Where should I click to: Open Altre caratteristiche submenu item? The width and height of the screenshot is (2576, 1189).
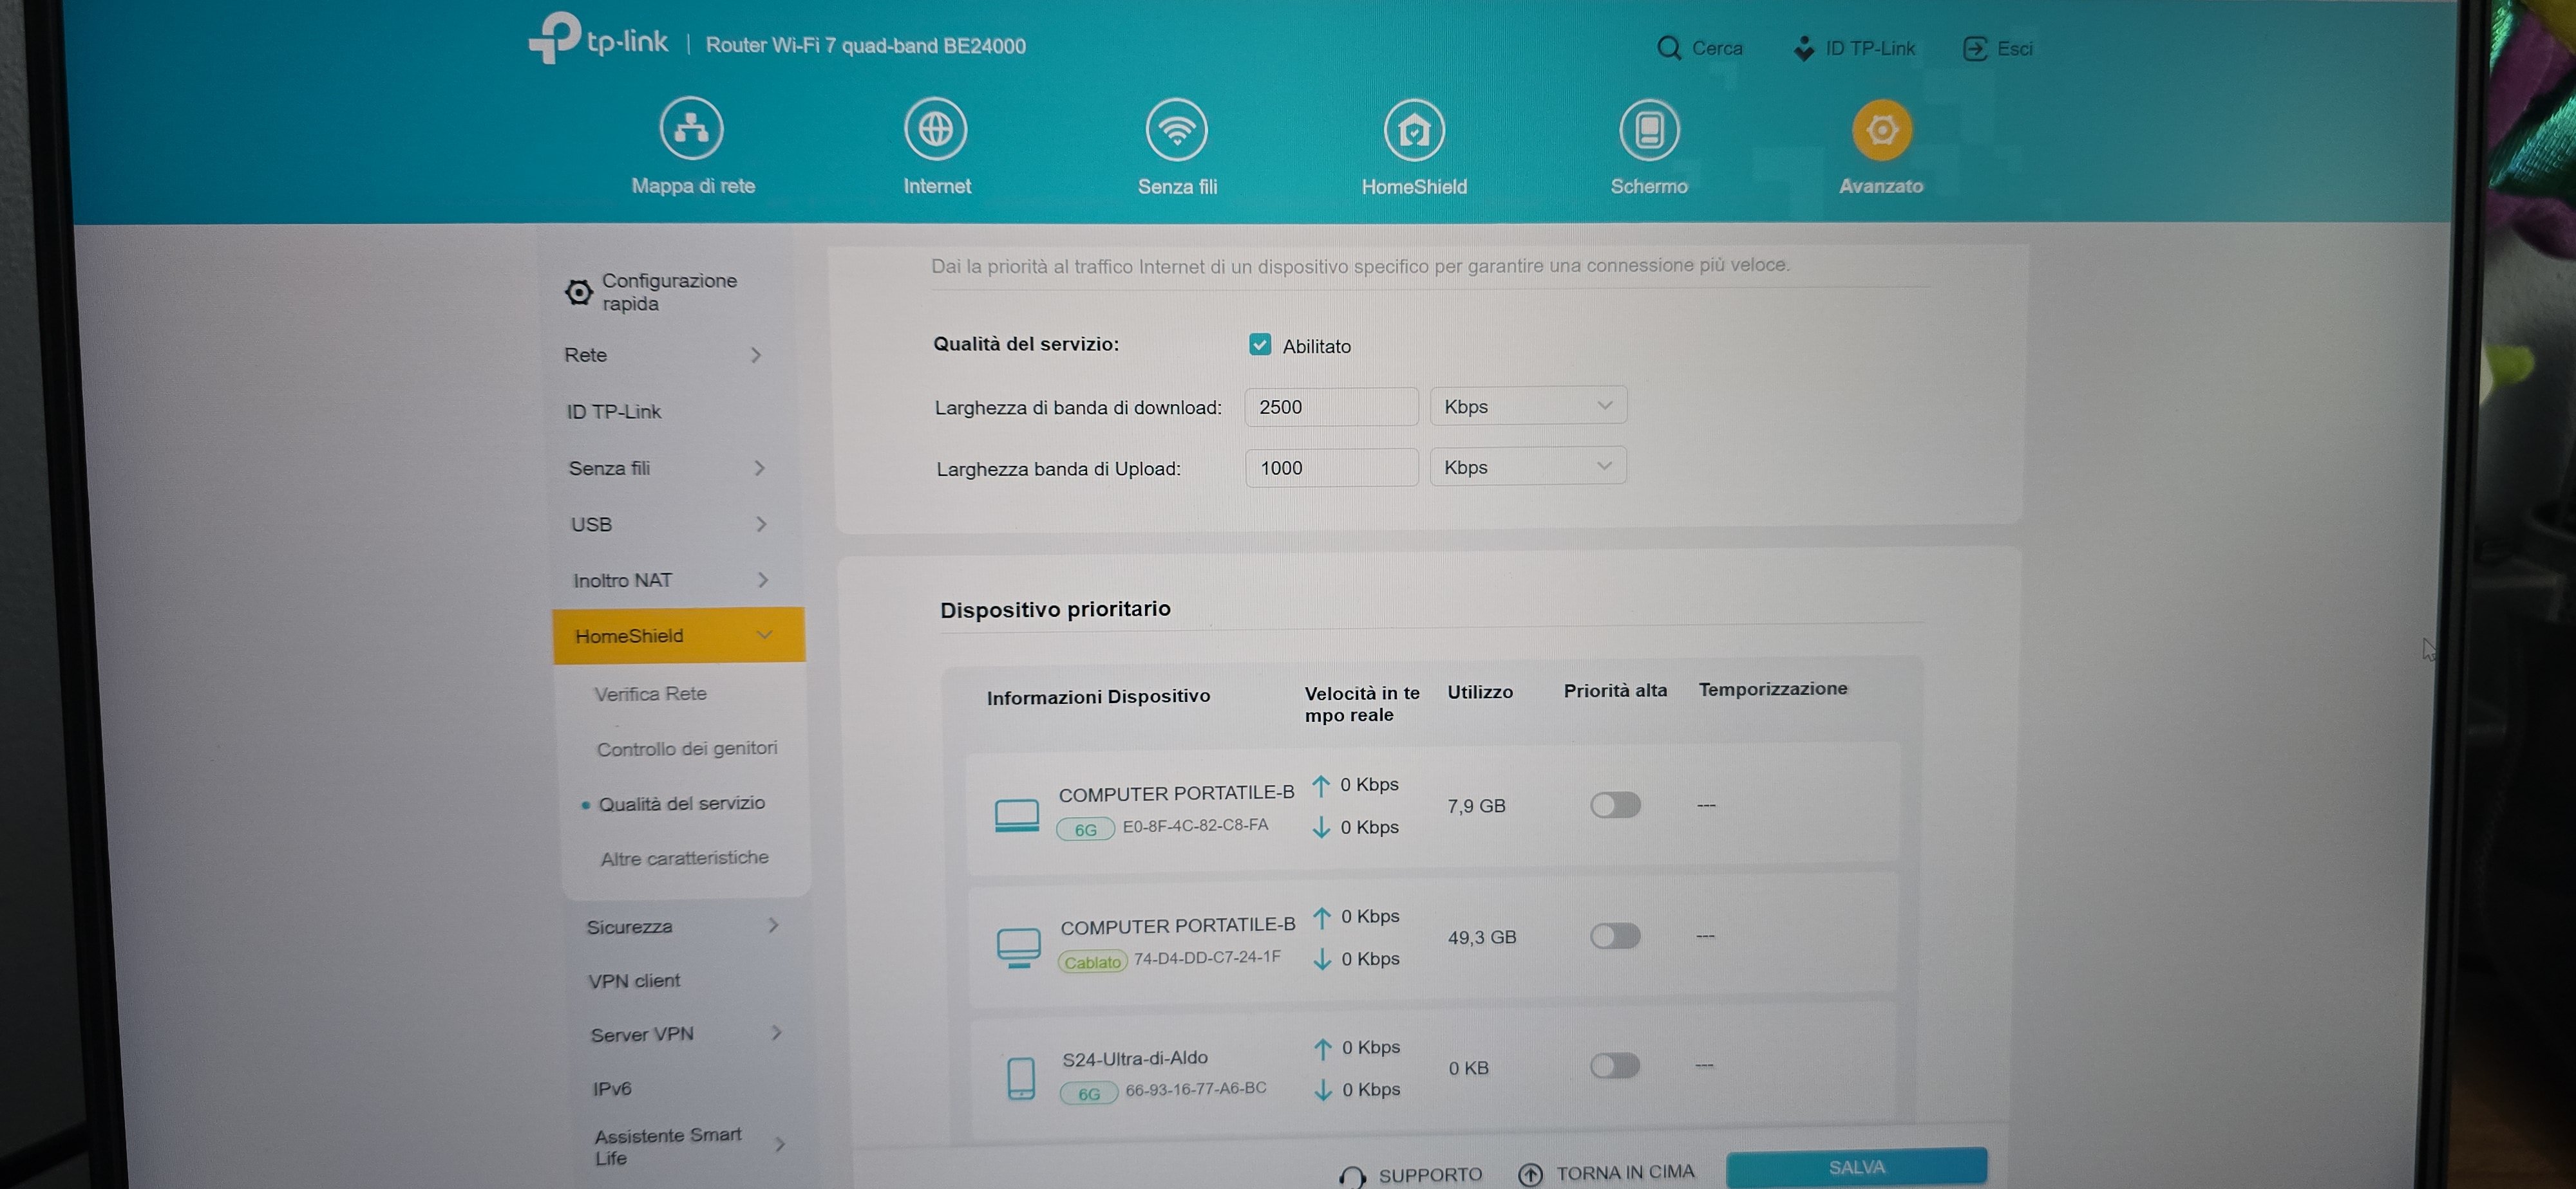[x=685, y=858]
